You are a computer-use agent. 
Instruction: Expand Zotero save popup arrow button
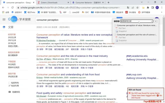pos(156,21)
